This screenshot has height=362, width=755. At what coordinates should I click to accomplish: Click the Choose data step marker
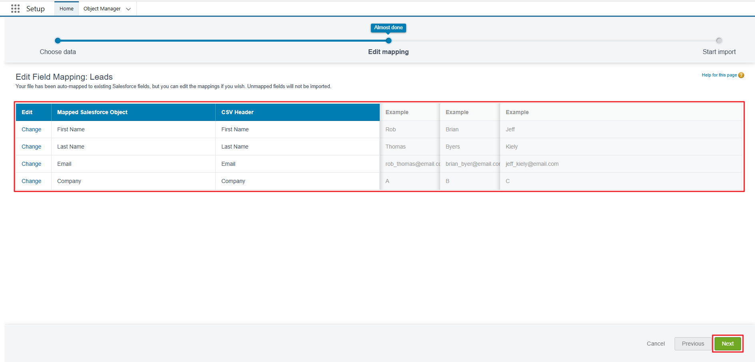[x=58, y=40]
